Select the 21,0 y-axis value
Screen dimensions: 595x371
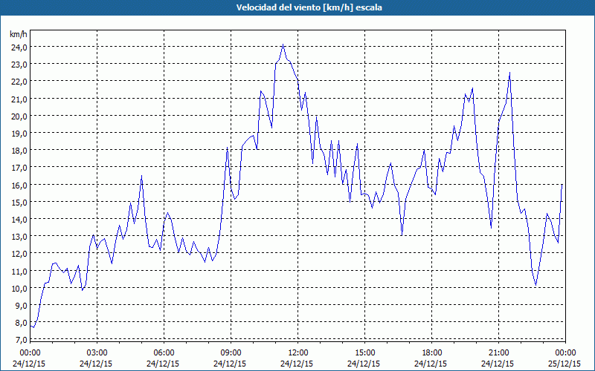[x=19, y=99]
